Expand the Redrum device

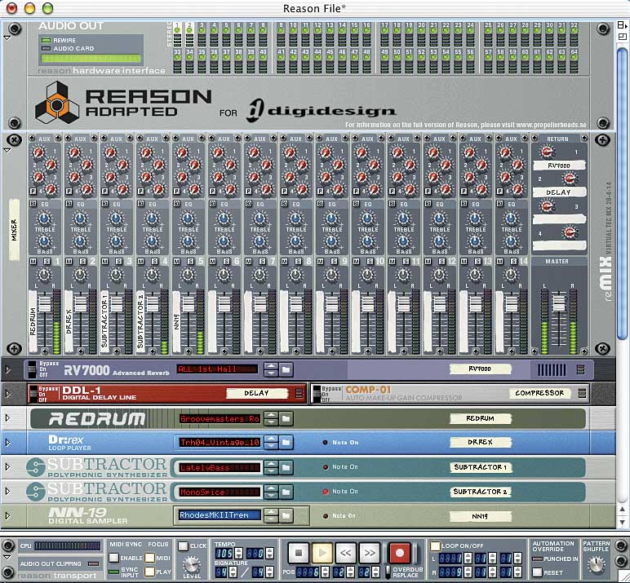click(x=7, y=418)
